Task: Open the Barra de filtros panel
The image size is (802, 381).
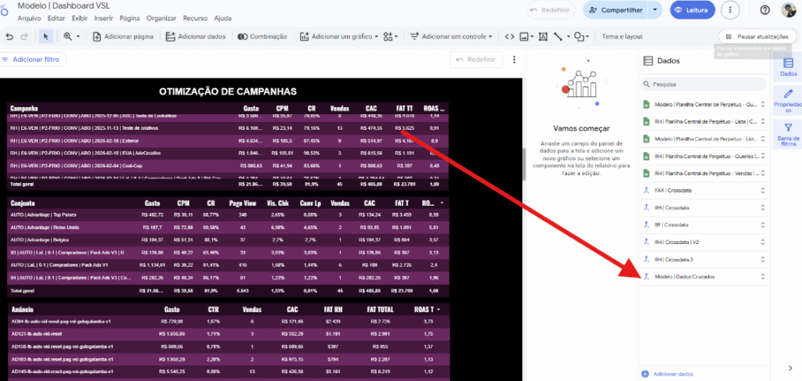Action: click(x=788, y=134)
